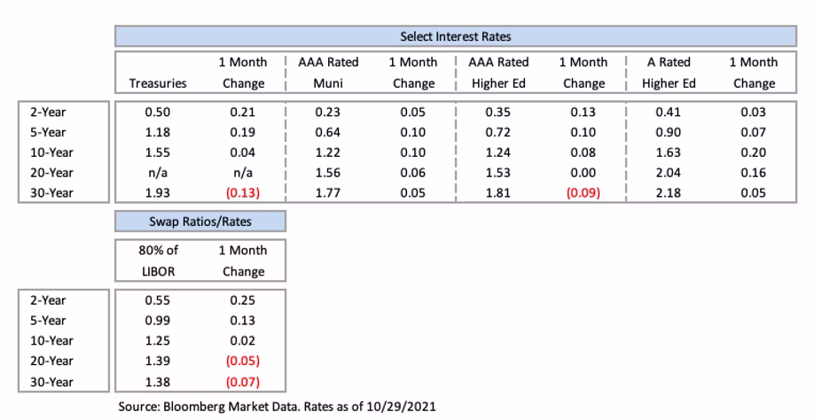Click Treasuries 10-Year value 1.55
The height and width of the screenshot is (420, 814).
coord(158,152)
